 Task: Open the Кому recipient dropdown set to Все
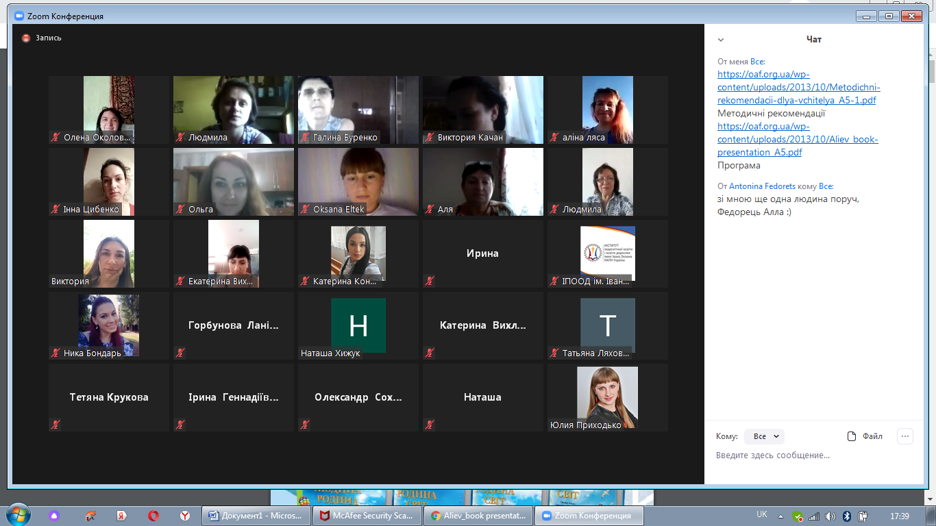tap(764, 436)
